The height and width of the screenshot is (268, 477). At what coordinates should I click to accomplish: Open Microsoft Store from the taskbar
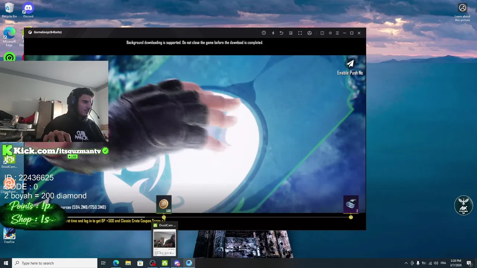point(140,263)
